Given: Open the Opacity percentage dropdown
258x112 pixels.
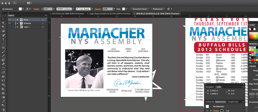Looking at the screenshot, I should (114, 9).
